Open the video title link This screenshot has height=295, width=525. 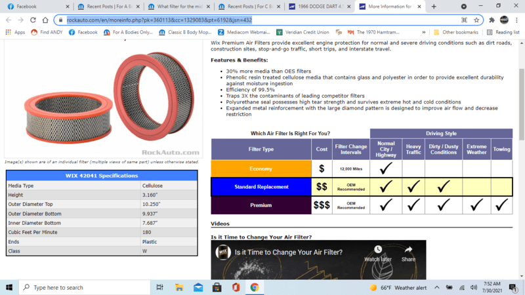click(x=288, y=252)
